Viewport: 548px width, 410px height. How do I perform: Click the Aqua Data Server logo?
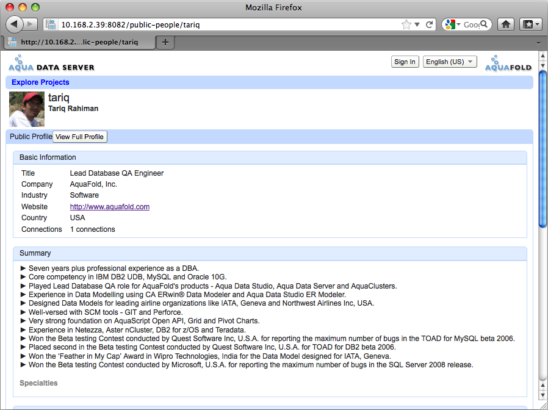pyautogui.click(x=51, y=63)
